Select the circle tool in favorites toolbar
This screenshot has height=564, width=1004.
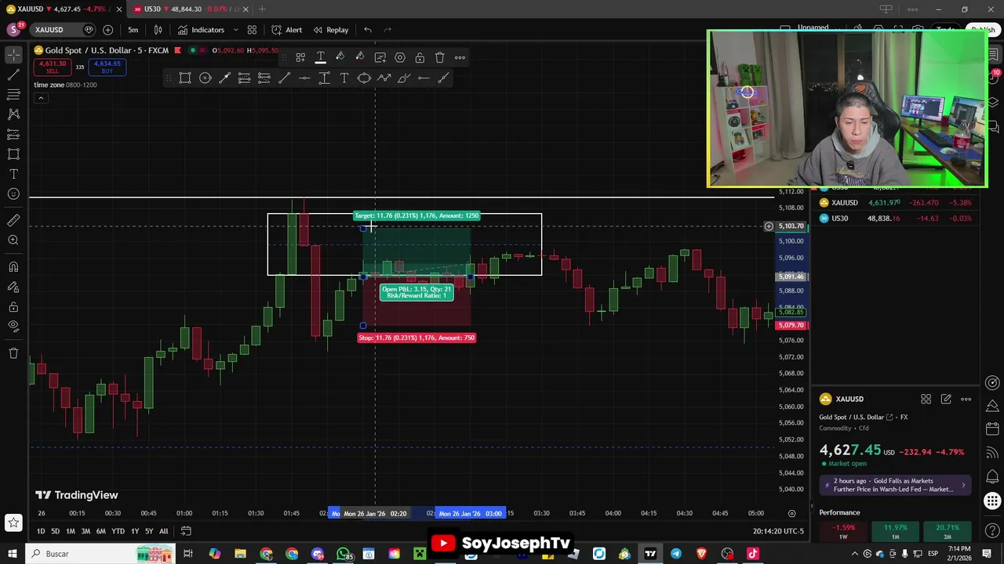(x=205, y=78)
